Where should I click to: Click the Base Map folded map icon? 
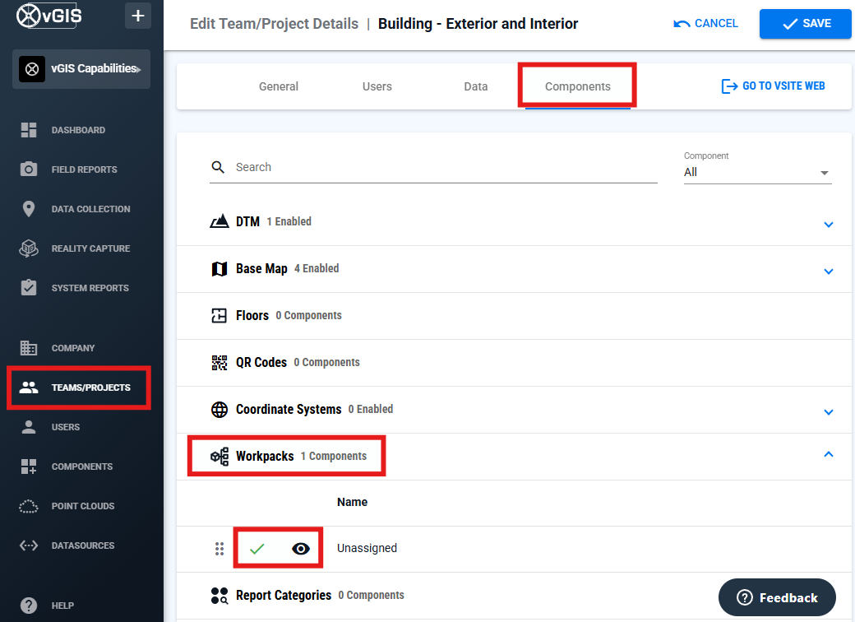(220, 269)
